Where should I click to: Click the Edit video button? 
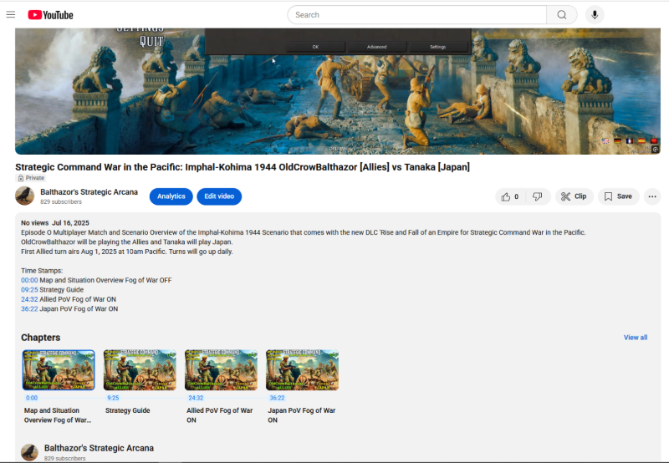[219, 196]
